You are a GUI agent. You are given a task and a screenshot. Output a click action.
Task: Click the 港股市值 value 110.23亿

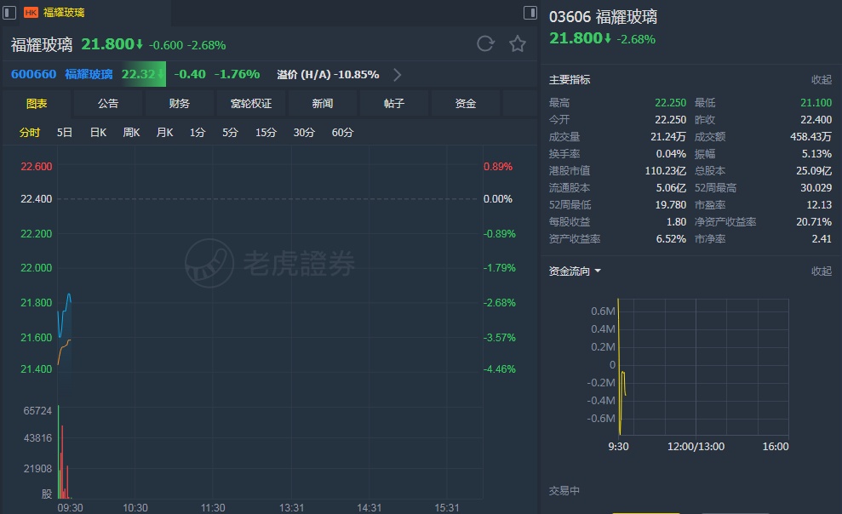[665, 170]
